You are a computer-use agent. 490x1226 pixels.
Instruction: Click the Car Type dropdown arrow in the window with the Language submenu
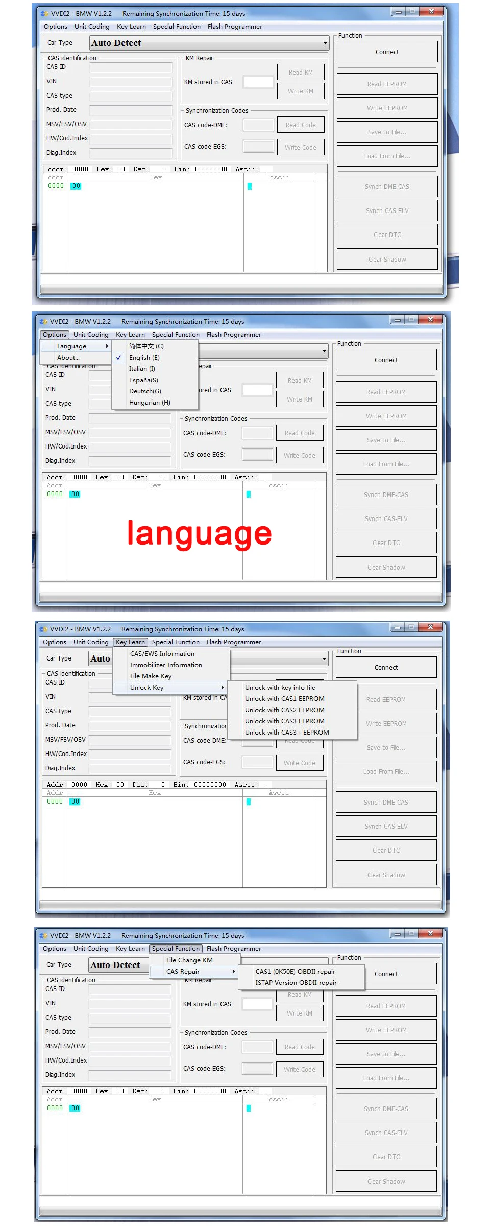(x=324, y=351)
